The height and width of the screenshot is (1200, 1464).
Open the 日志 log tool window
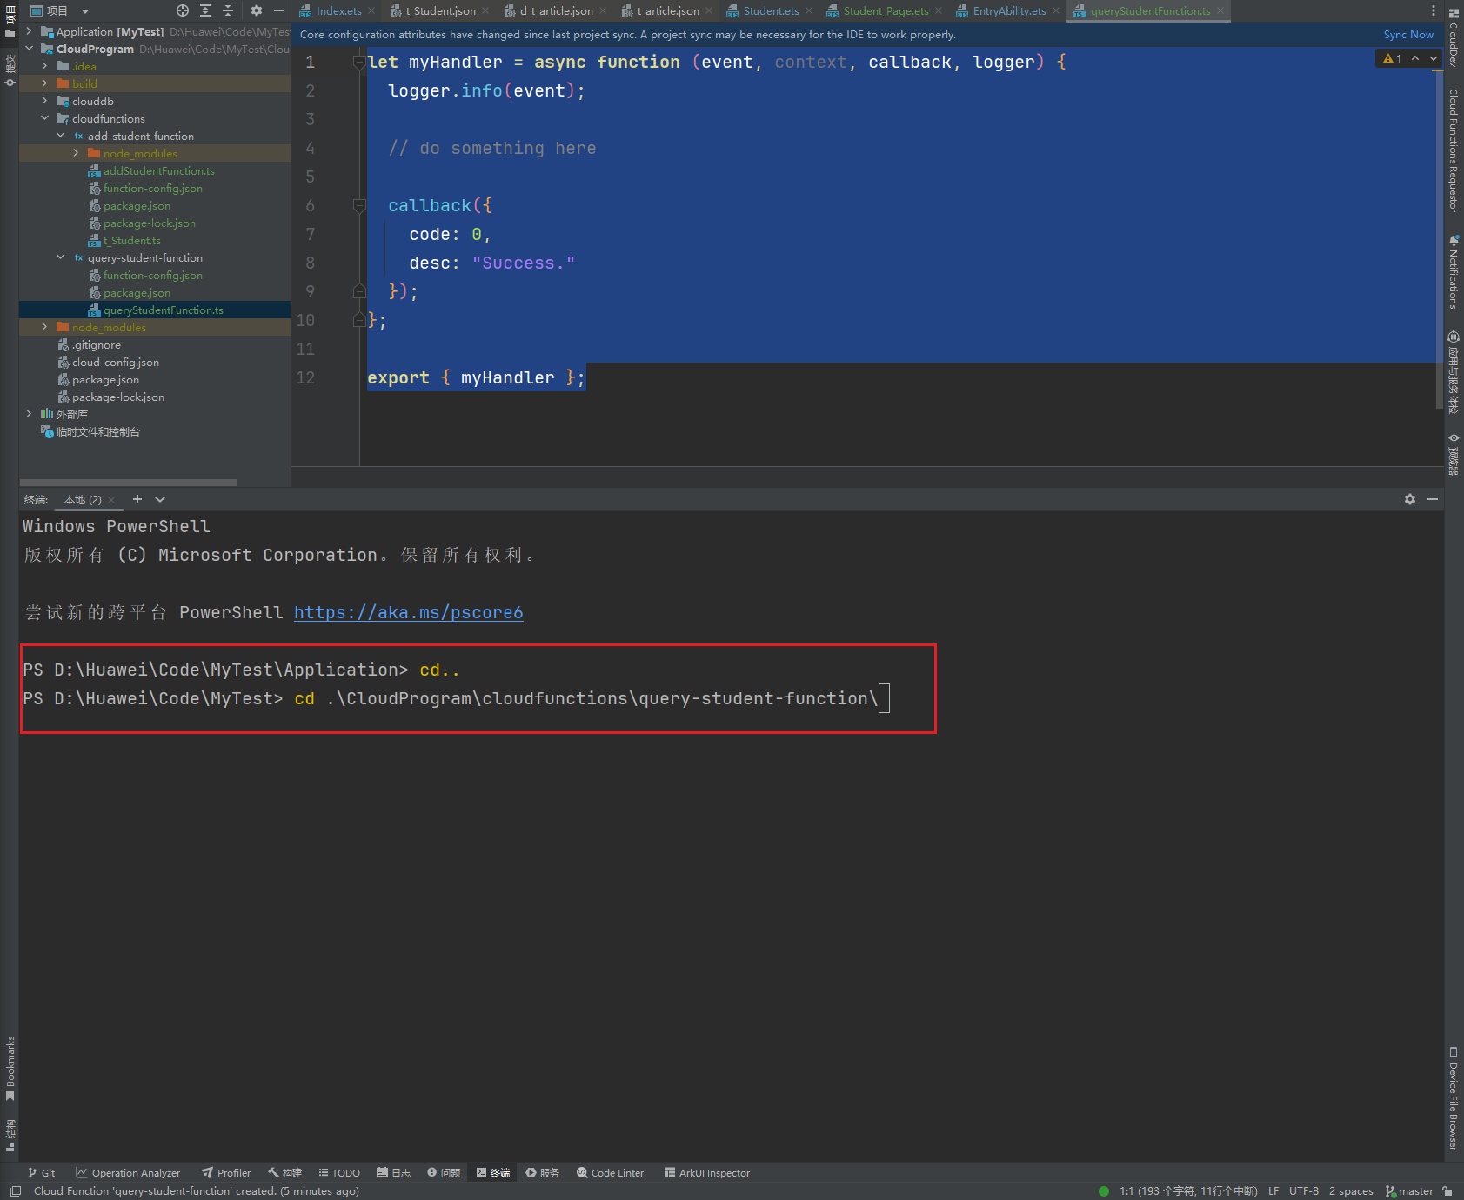393,1172
